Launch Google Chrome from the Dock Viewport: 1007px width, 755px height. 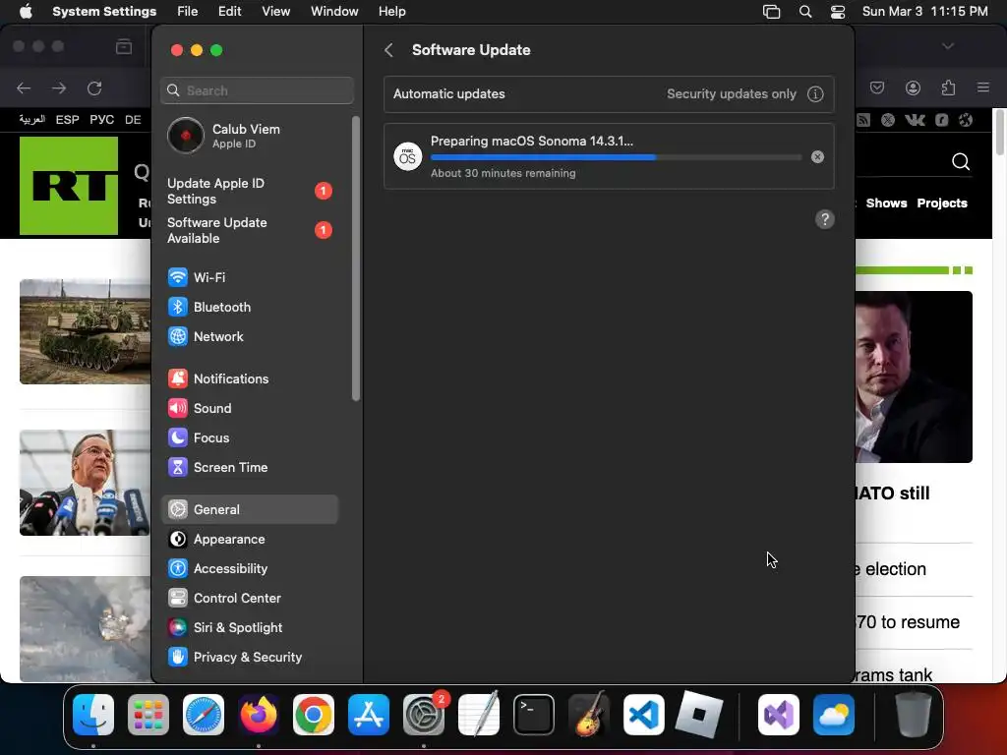(x=314, y=715)
